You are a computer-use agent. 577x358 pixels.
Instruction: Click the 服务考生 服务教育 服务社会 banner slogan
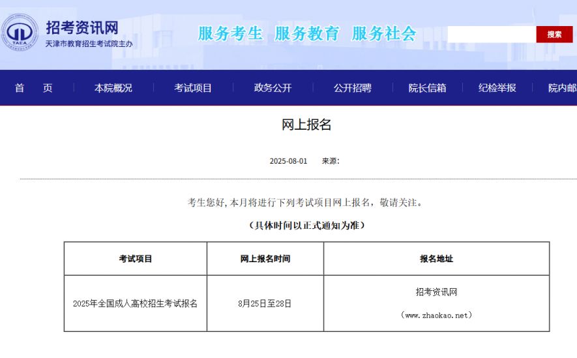point(306,34)
